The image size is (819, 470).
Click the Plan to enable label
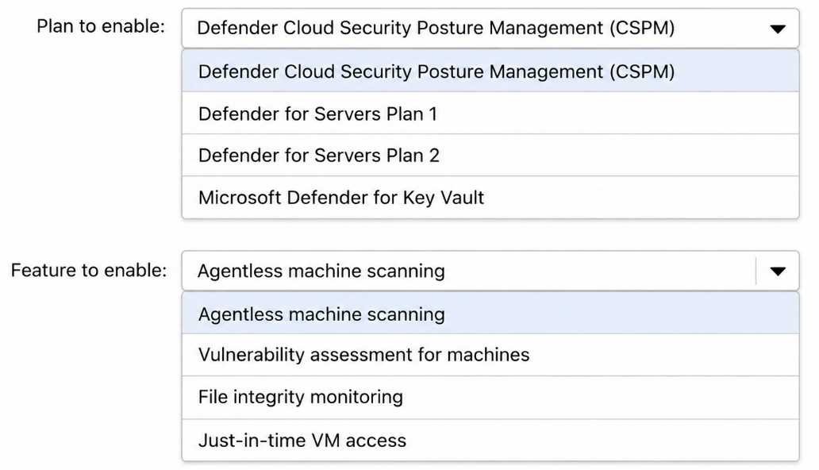[101, 26]
